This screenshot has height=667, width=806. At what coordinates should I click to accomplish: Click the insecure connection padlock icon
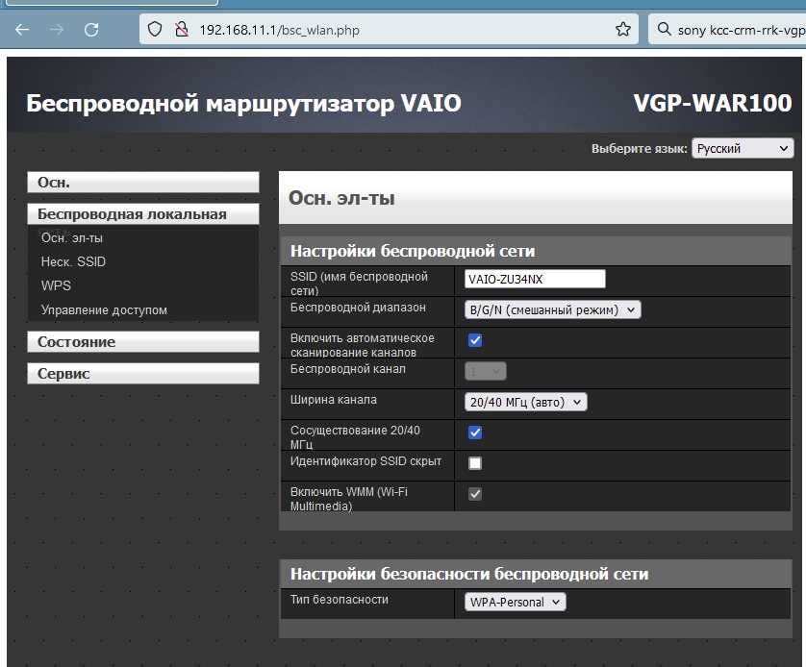(x=181, y=29)
